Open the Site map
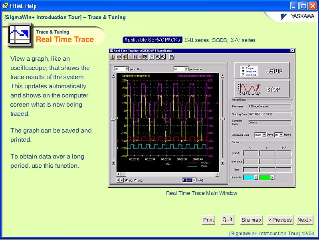This screenshot has height=240, width=319. click(251, 220)
